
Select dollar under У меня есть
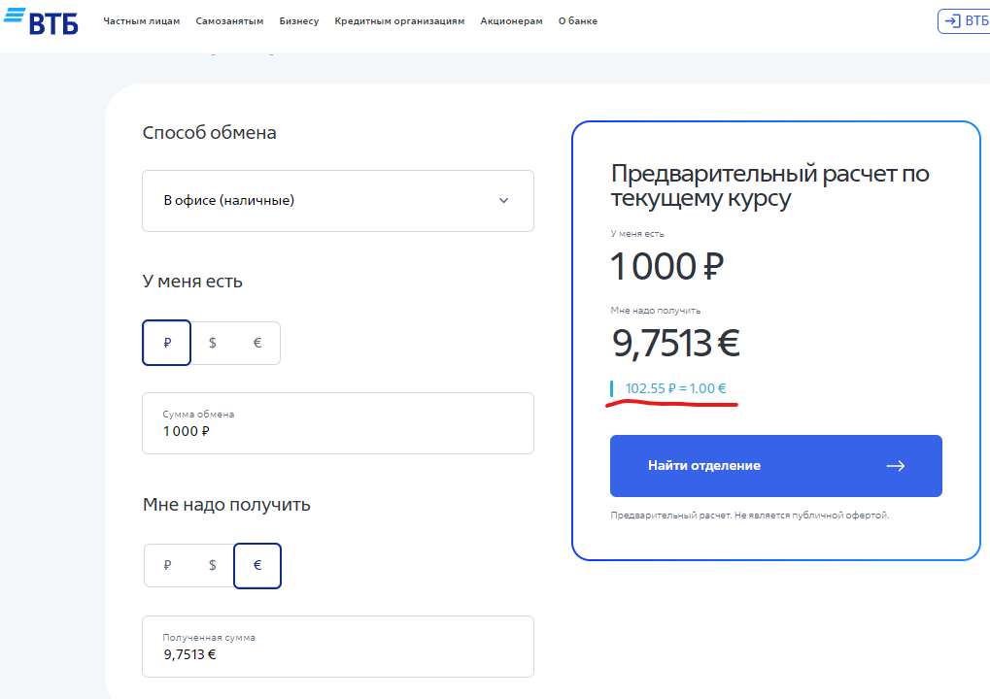213,344
